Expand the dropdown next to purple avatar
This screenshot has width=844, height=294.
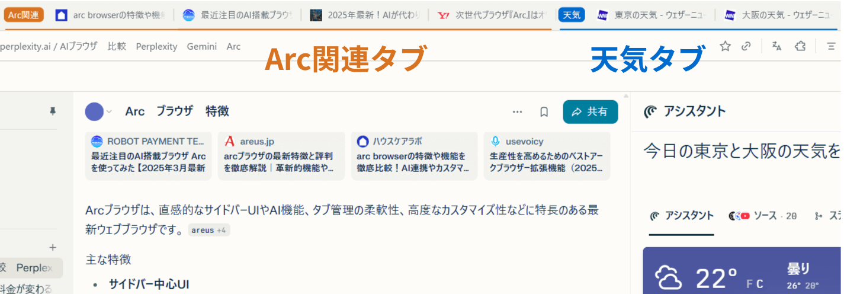click(109, 111)
